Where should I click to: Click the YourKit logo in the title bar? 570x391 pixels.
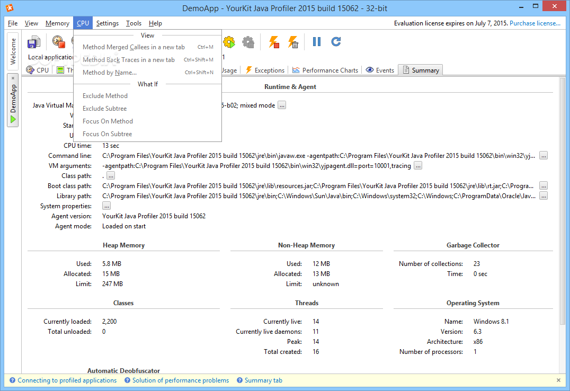point(10,7)
